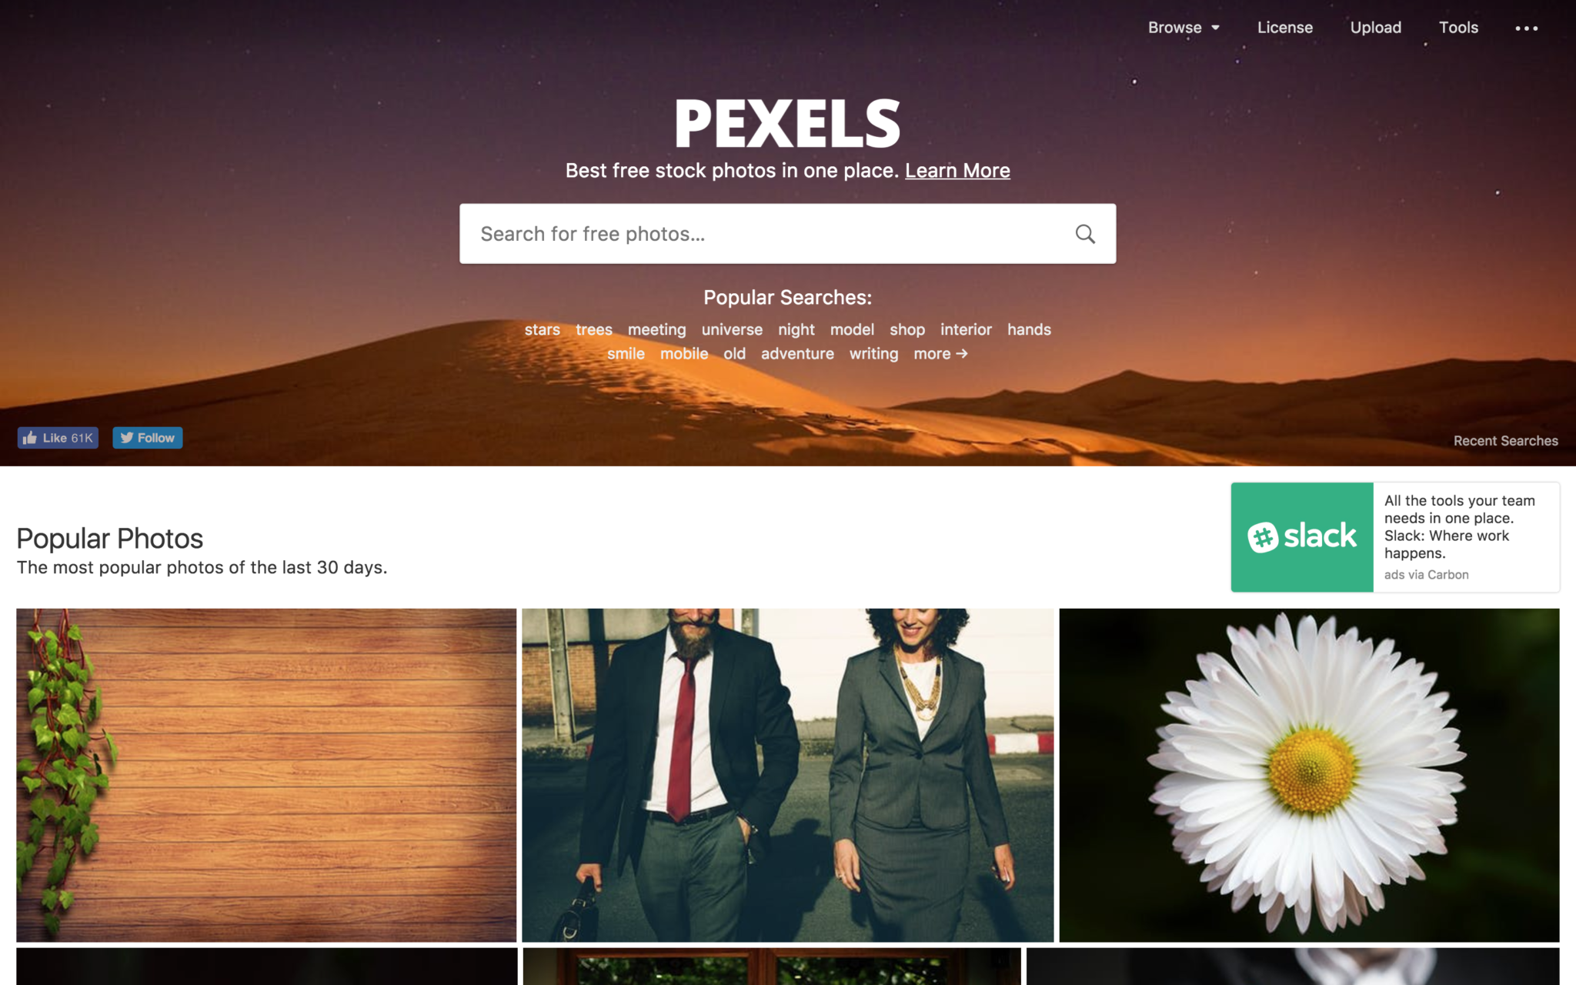Open the business people walking photo
Viewport: 1576px width, 985px height.
pyautogui.click(x=787, y=775)
